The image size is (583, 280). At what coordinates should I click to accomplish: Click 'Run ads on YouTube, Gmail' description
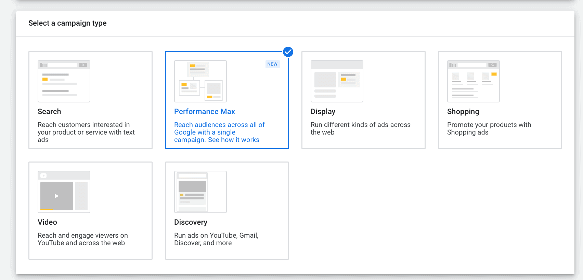pyautogui.click(x=216, y=239)
